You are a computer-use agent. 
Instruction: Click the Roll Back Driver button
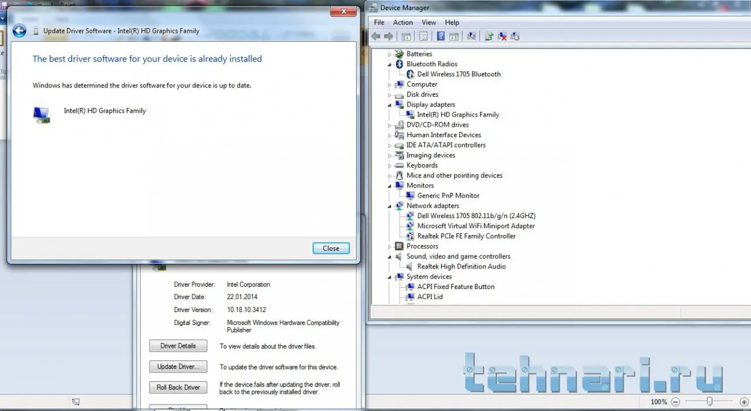(x=178, y=387)
